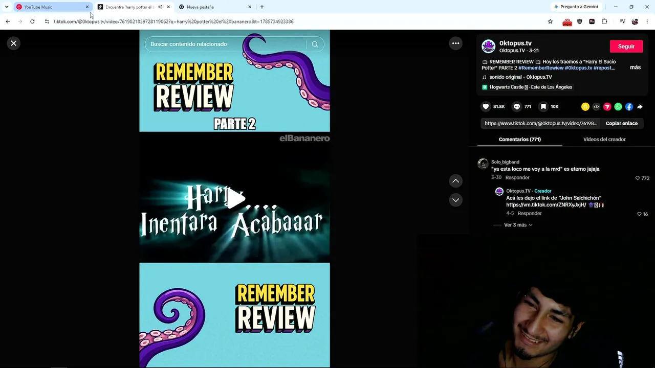This screenshot has width=655, height=368.
Task: Close the YouTube Music tab
Action: pos(87,7)
